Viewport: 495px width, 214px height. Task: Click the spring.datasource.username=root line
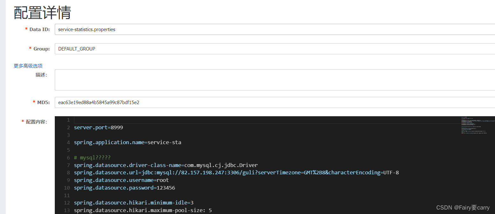121,180
